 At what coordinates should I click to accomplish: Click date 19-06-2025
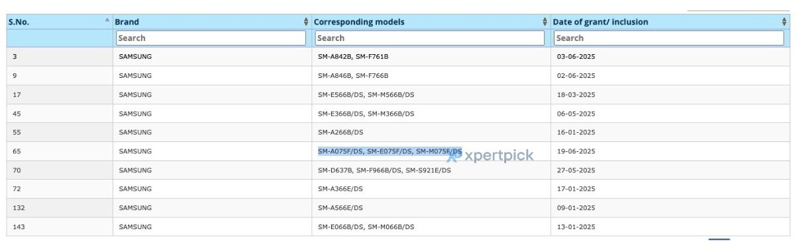pyautogui.click(x=576, y=151)
